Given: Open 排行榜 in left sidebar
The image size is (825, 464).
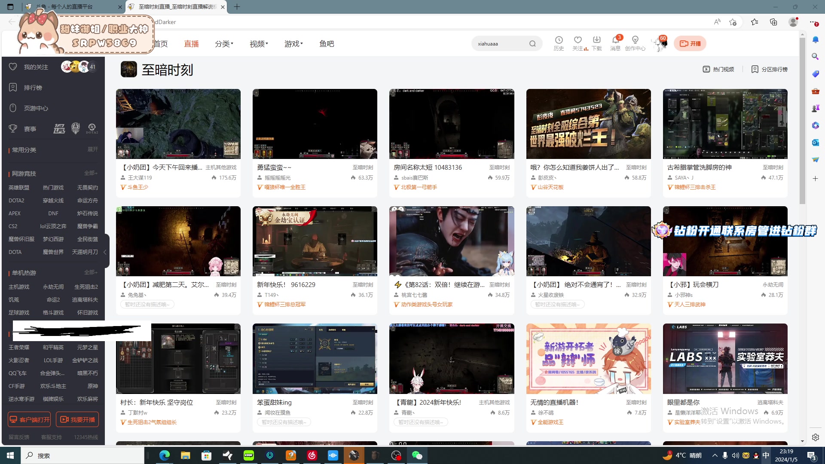Looking at the screenshot, I should pyautogui.click(x=26, y=88).
